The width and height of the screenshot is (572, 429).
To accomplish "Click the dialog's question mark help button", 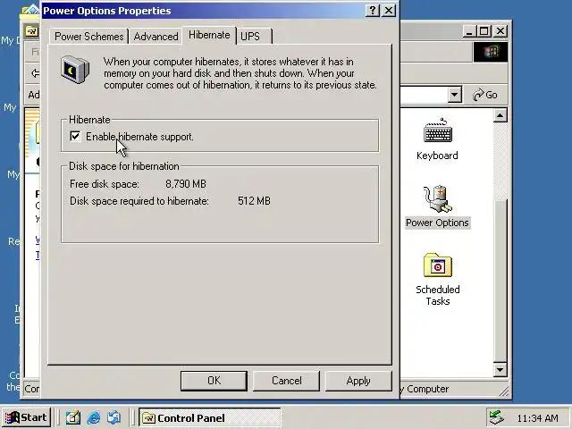I will (x=373, y=11).
